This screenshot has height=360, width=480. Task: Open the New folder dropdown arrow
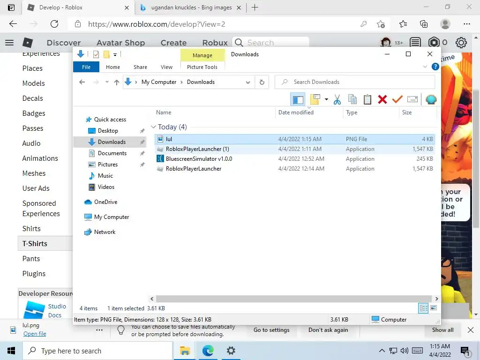pyautogui.click(x=326, y=99)
